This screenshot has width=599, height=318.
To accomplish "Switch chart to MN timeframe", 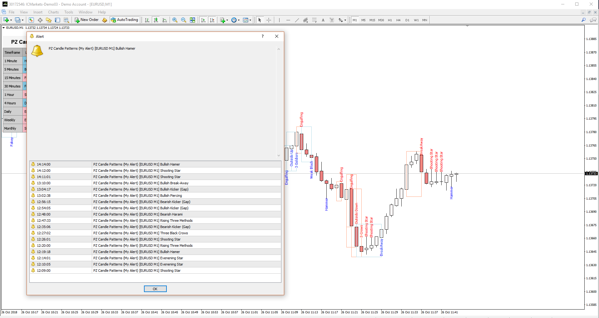I will 425,20.
